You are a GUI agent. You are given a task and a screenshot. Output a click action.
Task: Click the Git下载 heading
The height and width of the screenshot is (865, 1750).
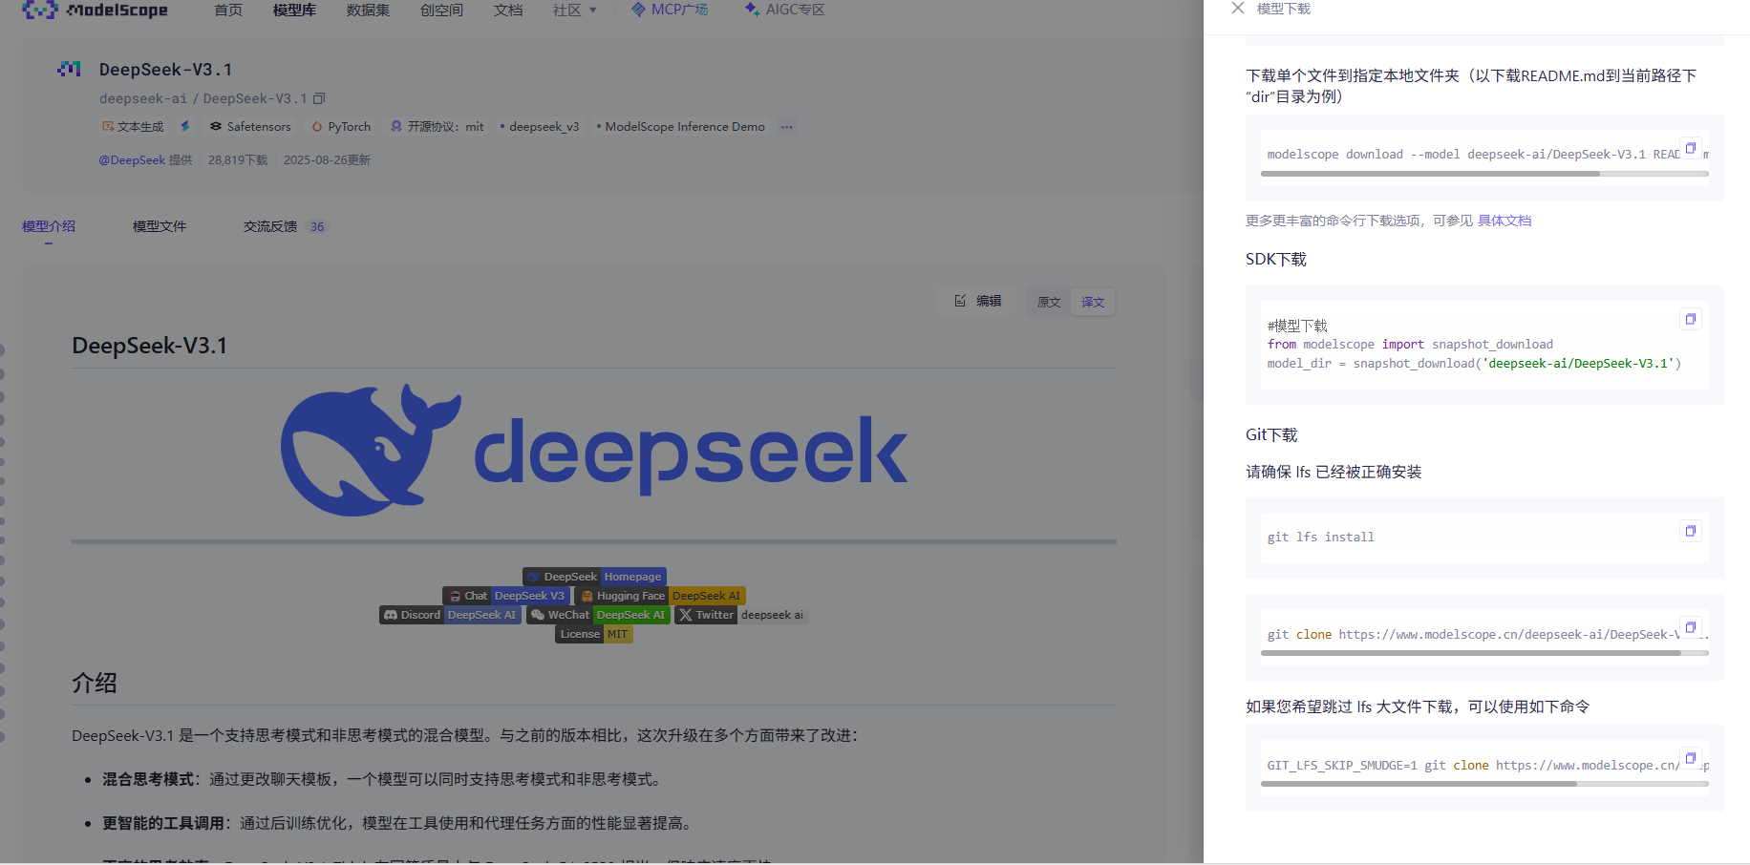click(1271, 435)
